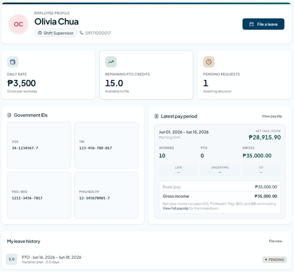This screenshot has width=294, height=272.
Task: Click the document icon beside Government IDs
Action: point(9,115)
